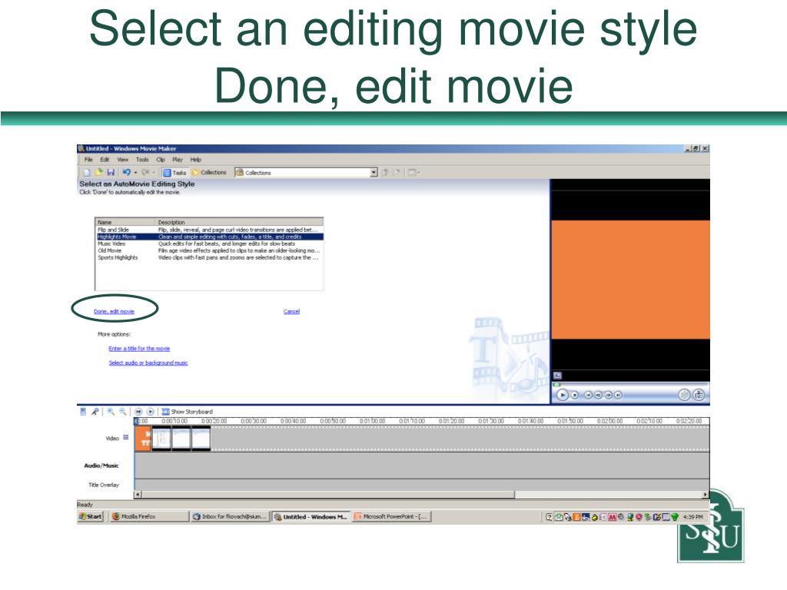This screenshot has width=787, height=590.
Task: Click the Zoom Timeline In magnifier
Action: 111,412
